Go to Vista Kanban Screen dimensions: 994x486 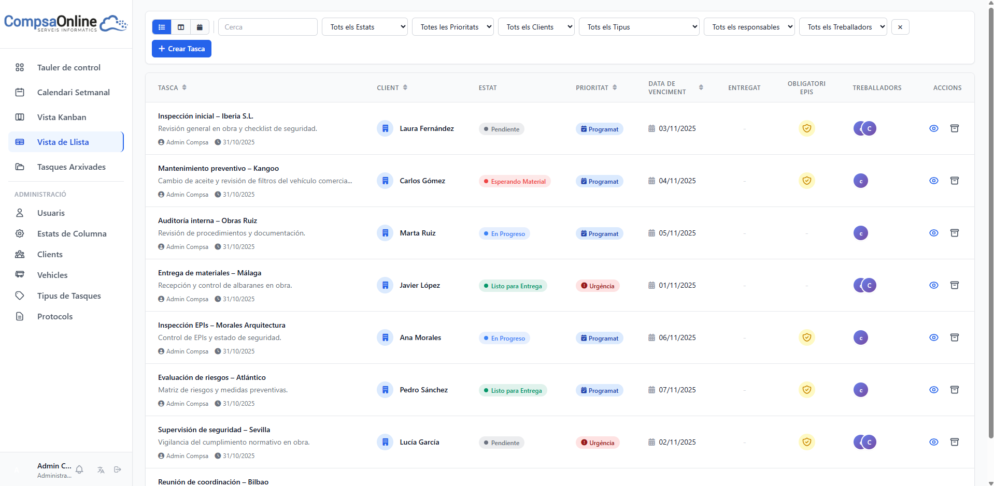pos(66,117)
